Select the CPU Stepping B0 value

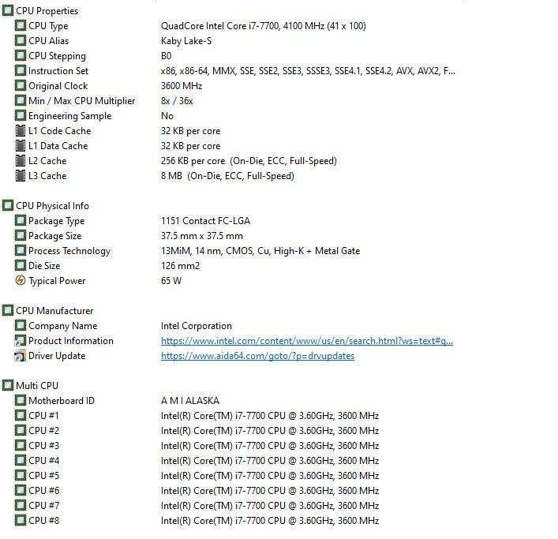point(167,56)
